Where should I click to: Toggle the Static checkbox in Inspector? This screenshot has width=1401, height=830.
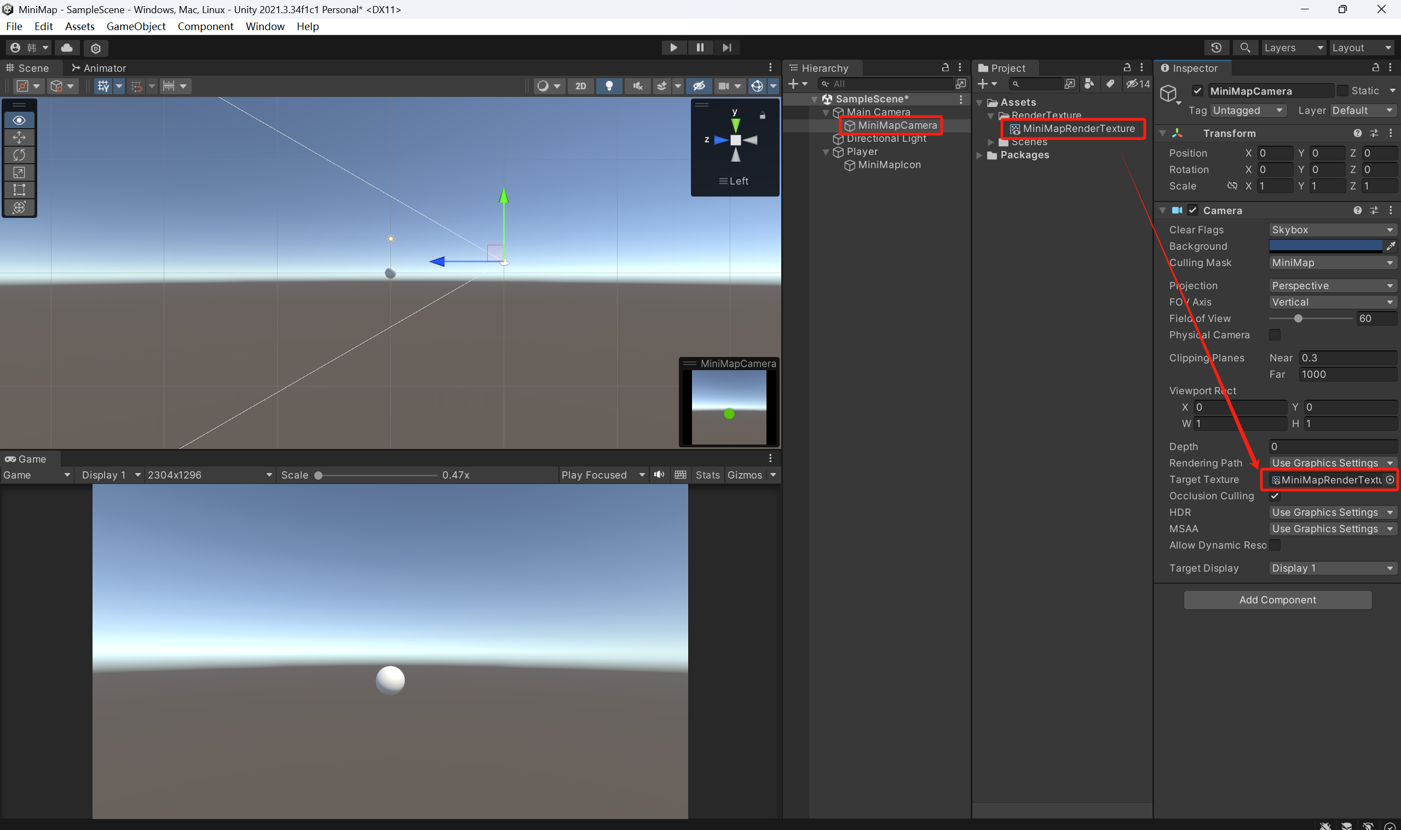pos(1342,90)
